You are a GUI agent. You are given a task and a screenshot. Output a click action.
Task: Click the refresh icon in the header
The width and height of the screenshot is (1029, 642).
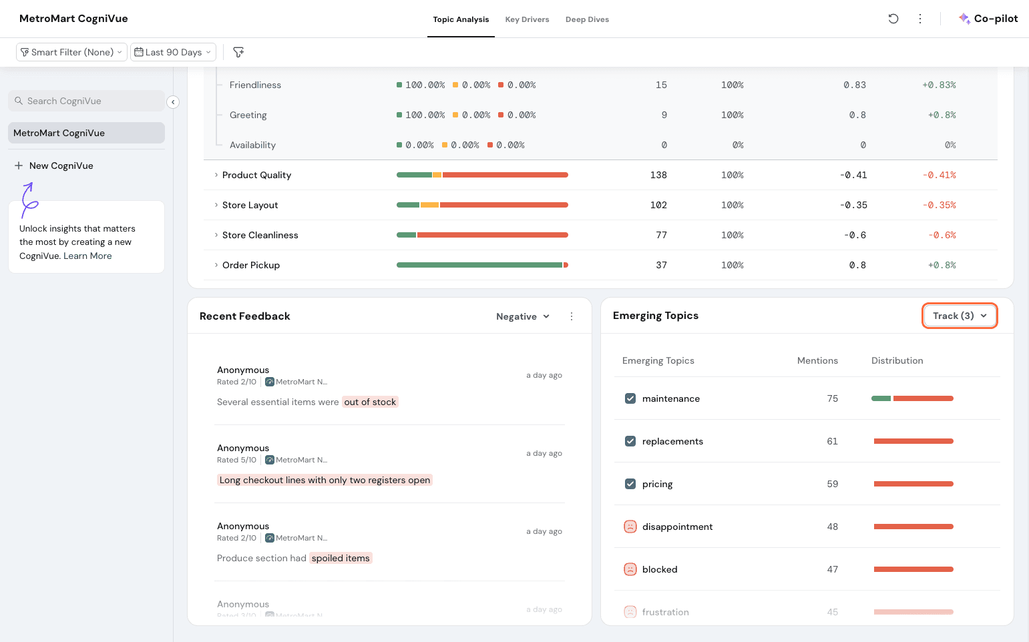[x=893, y=19]
